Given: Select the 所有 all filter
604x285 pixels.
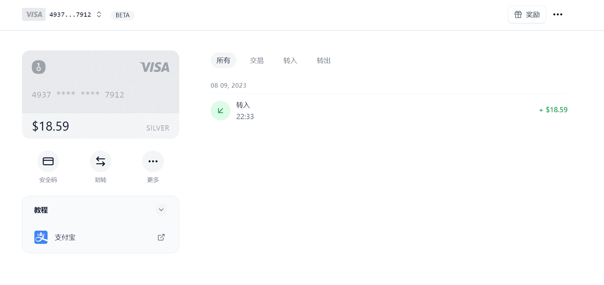Looking at the screenshot, I should (224, 60).
